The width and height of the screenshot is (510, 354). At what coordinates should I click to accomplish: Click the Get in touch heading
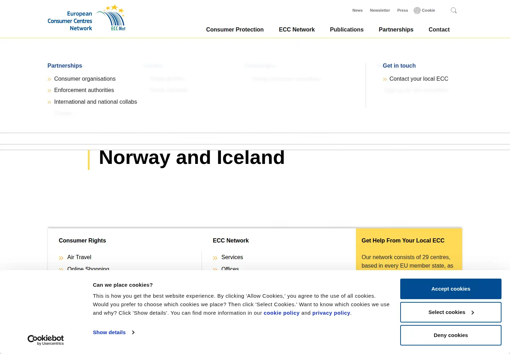(399, 66)
